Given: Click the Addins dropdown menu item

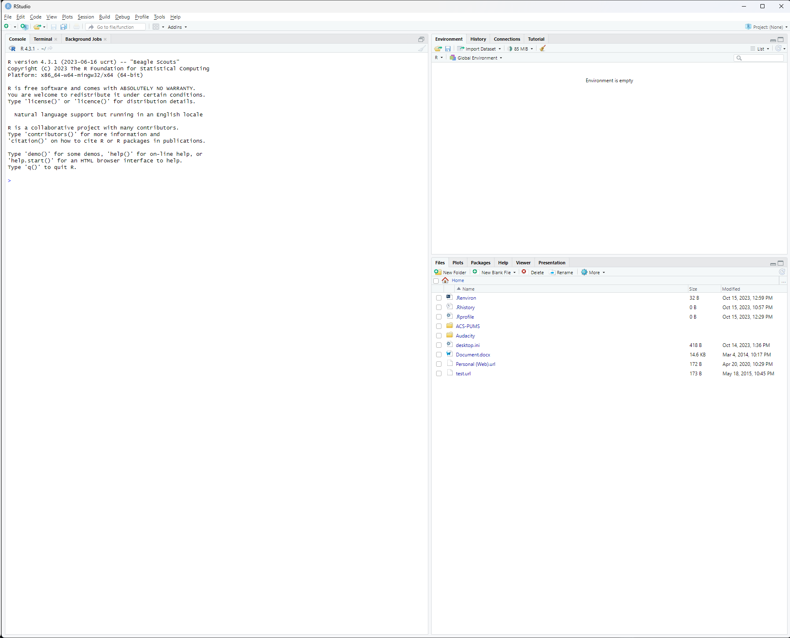Looking at the screenshot, I should click(x=177, y=27).
